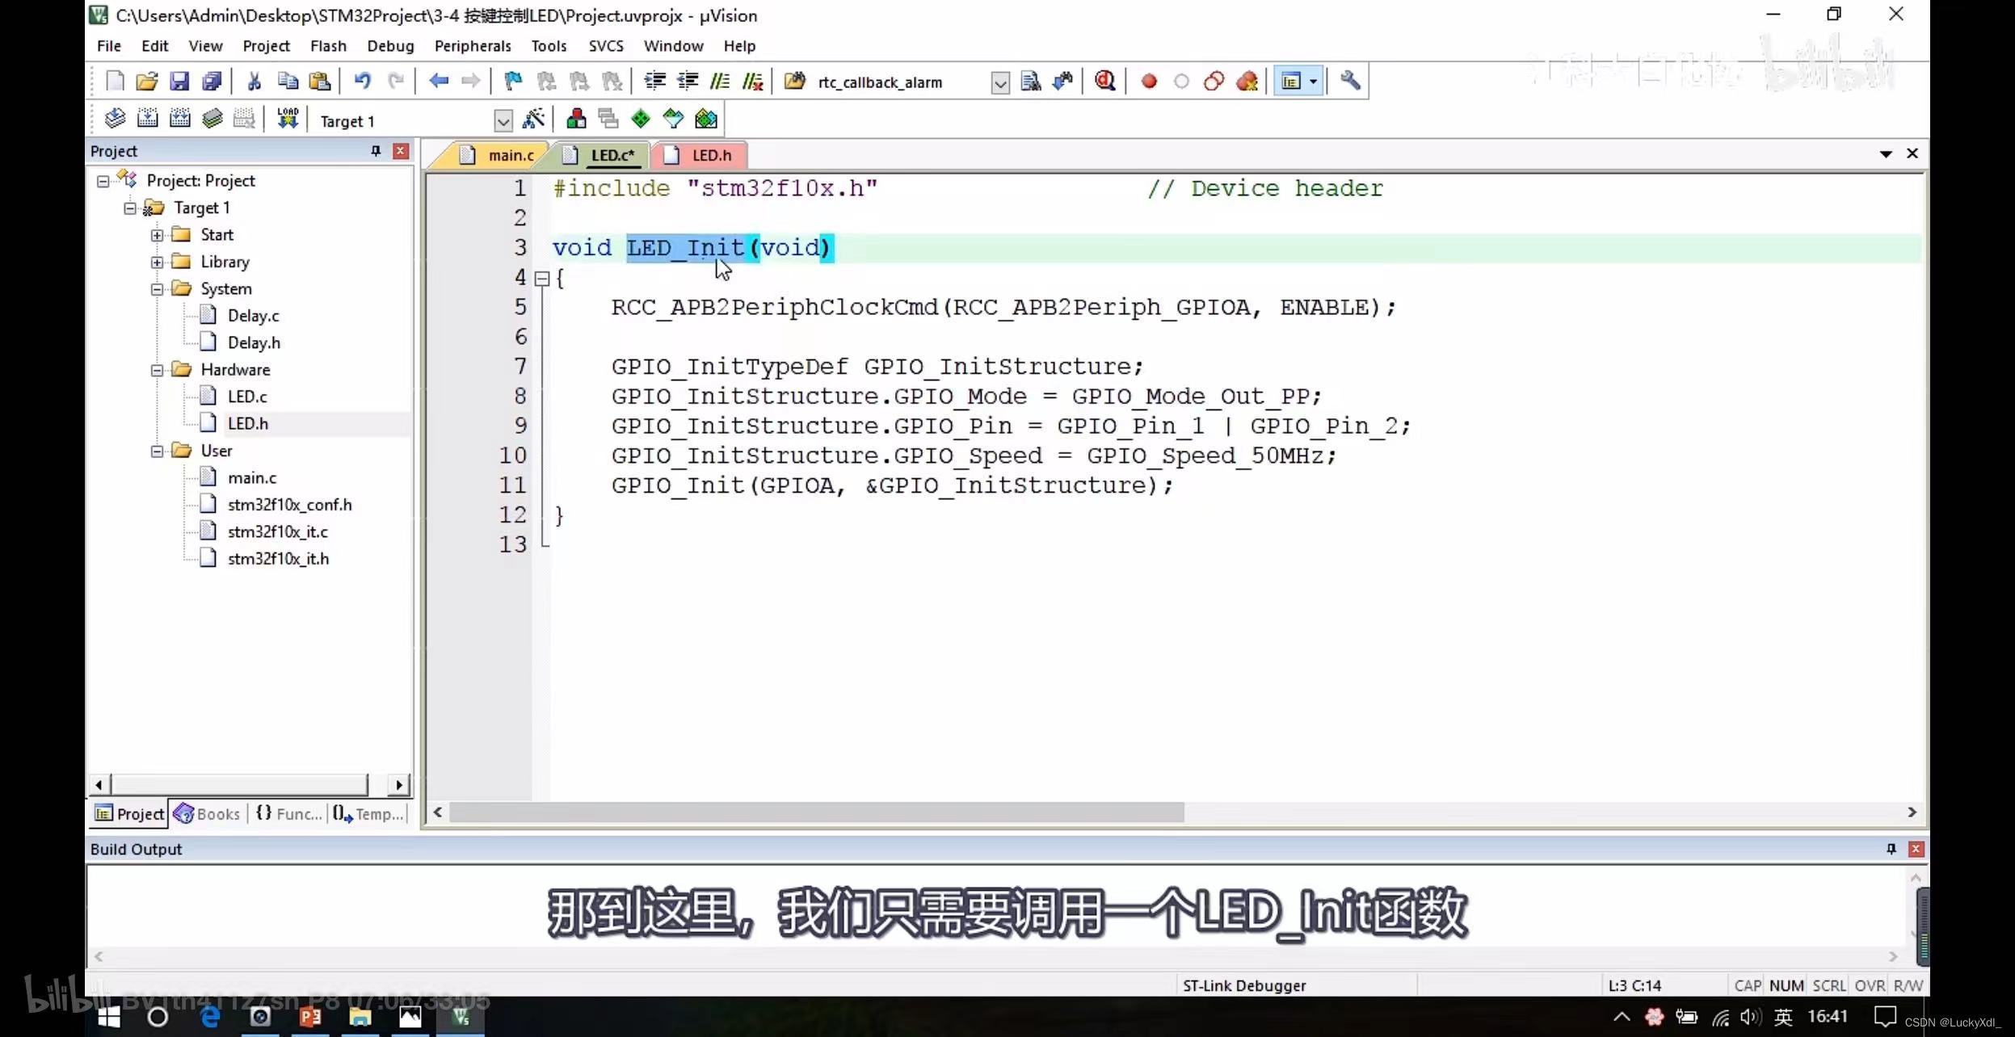The width and height of the screenshot is (2015, 1037).
Task: Close the Build Output panel
Action: click(1916, 849)
